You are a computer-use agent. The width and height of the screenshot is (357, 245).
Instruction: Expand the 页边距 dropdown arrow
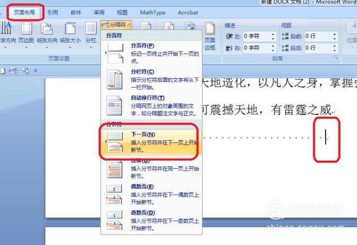pos(26,48)
